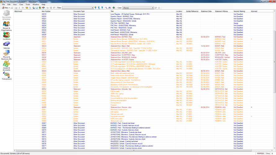Select item number 00019 row

(143, 14)
